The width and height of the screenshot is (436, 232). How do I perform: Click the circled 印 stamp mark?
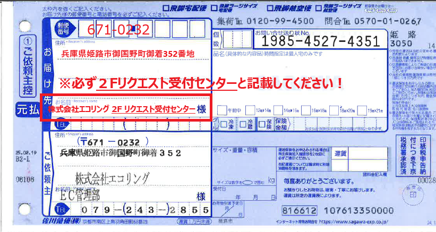413,194
